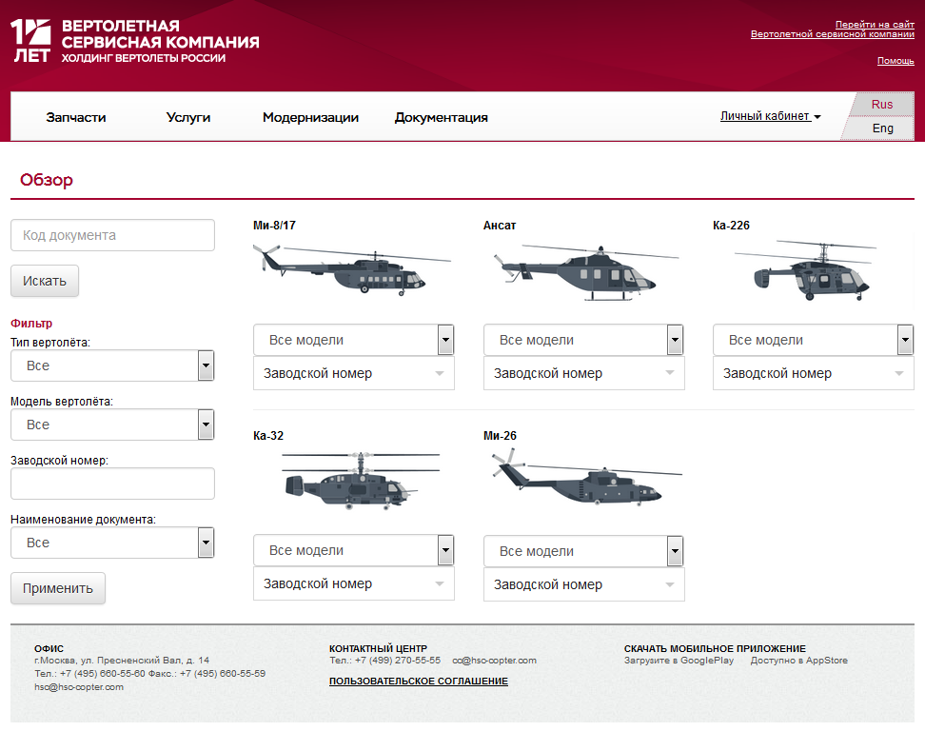Viewport: 925px width, 731px height.
Task: Expand Заводской номер dropdown for Ка-32
Action: 354,584
